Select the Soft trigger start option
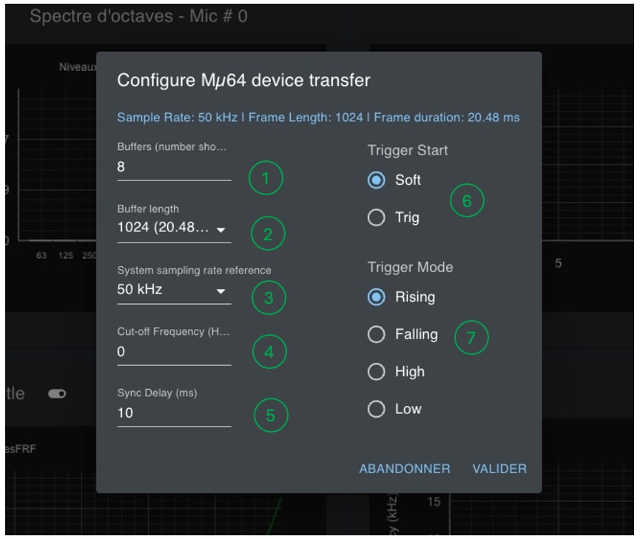This screenshot has height=539, width=640. [x=377, y=180]
